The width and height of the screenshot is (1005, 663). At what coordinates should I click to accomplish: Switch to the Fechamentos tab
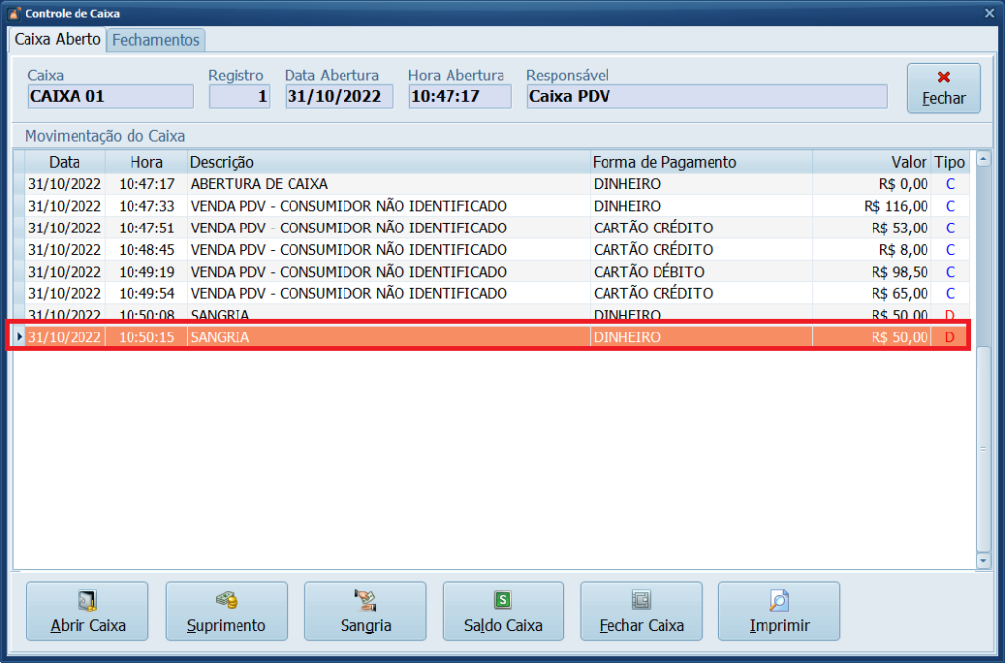(x=156, y=40)
